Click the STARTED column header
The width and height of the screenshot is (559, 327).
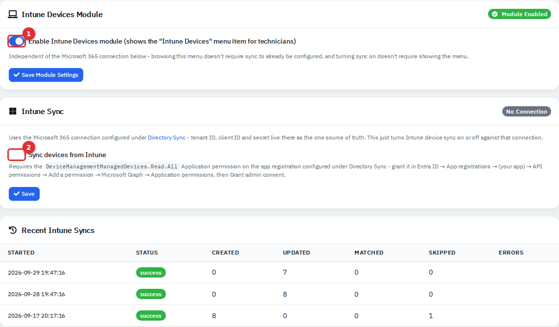point(21,253)
